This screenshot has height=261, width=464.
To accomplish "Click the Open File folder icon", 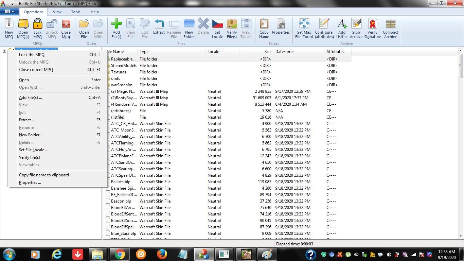I will click(84, 29).
